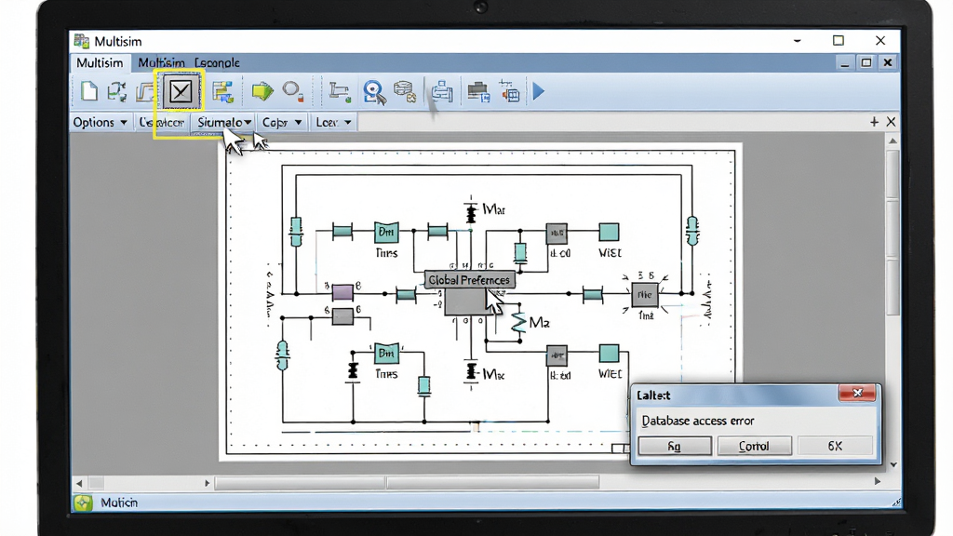Click the 6g button in the error dialog
This screenshot has height=536, width=953.
point(675,446)
